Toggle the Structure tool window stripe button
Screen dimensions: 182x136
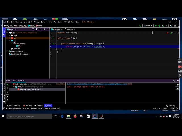click(x=4, y=87)
